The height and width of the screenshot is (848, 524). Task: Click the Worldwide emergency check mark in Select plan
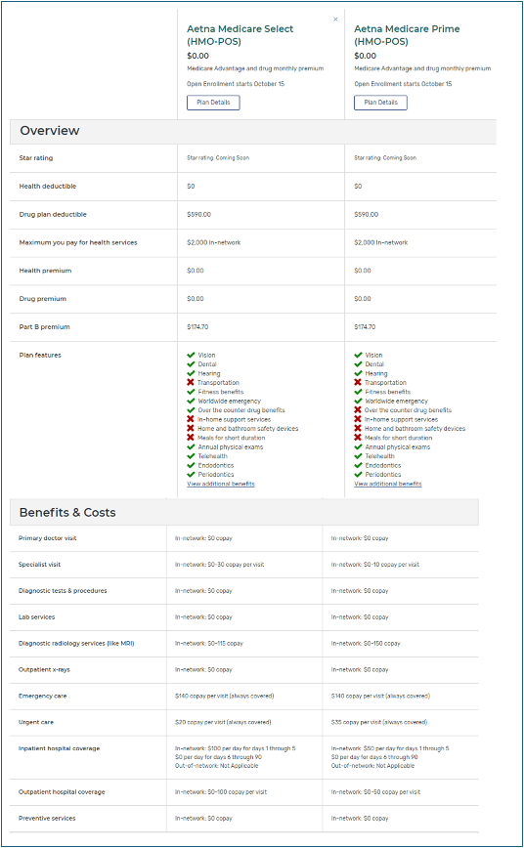pos(191,401)
